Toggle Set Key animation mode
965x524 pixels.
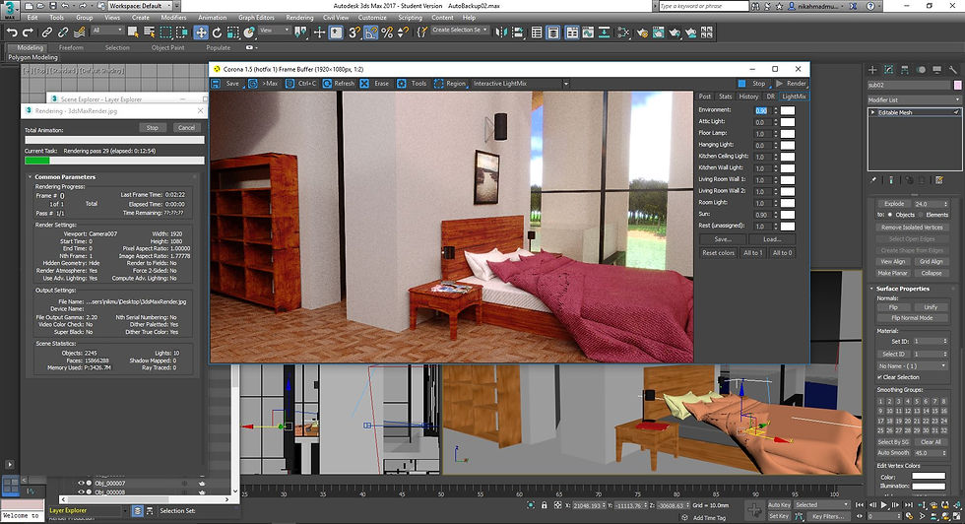pos(779,516)
